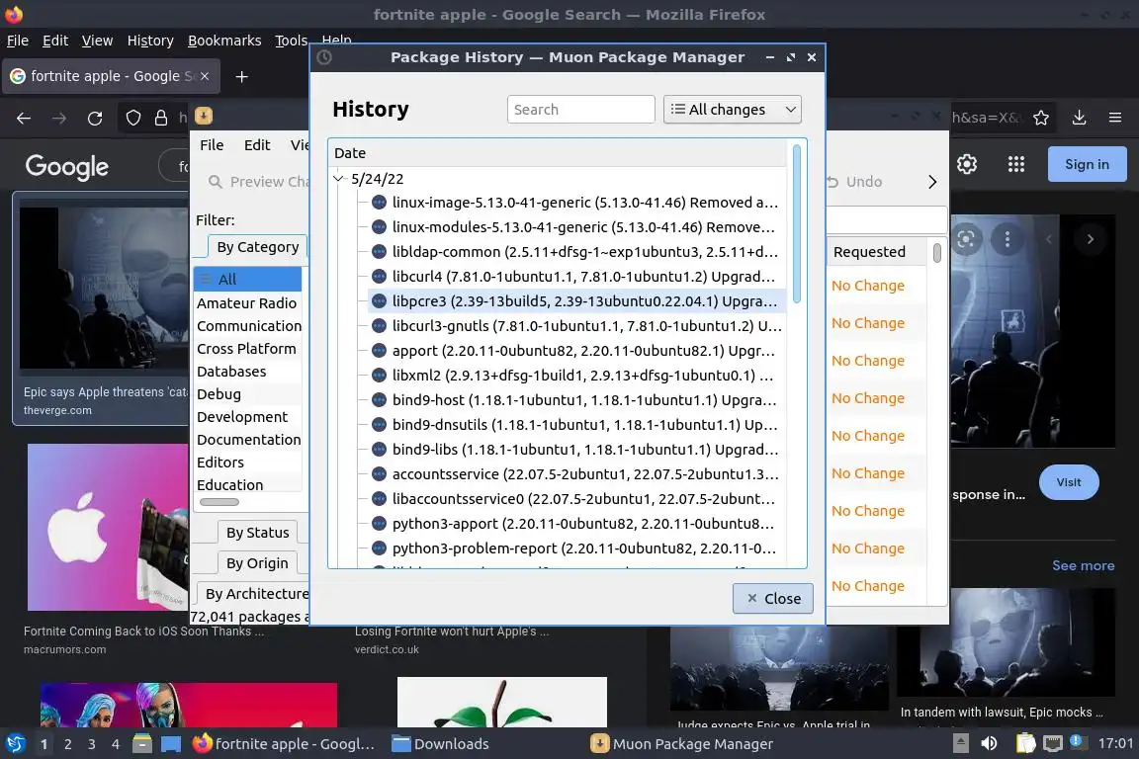Open the By Origin filter section
Screen dimensions: 1139x759
click(x=256, y=563)
